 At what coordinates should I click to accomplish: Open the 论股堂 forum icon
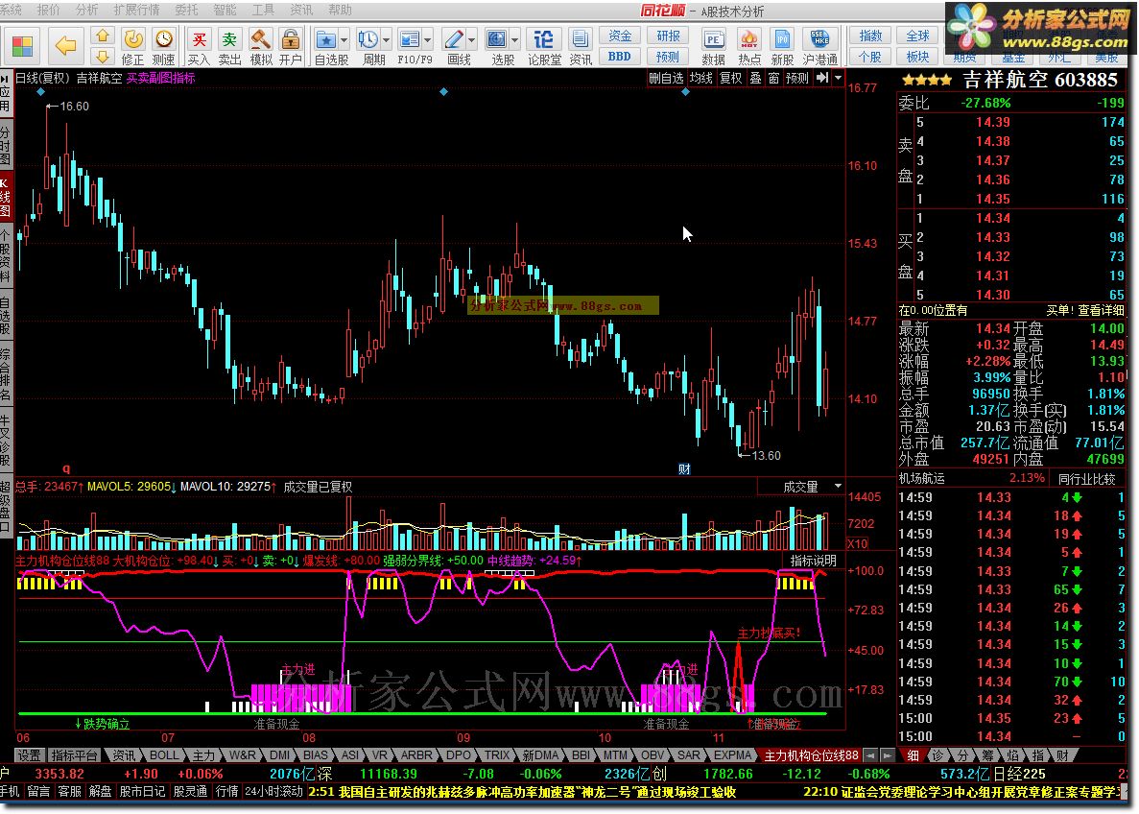544,46
